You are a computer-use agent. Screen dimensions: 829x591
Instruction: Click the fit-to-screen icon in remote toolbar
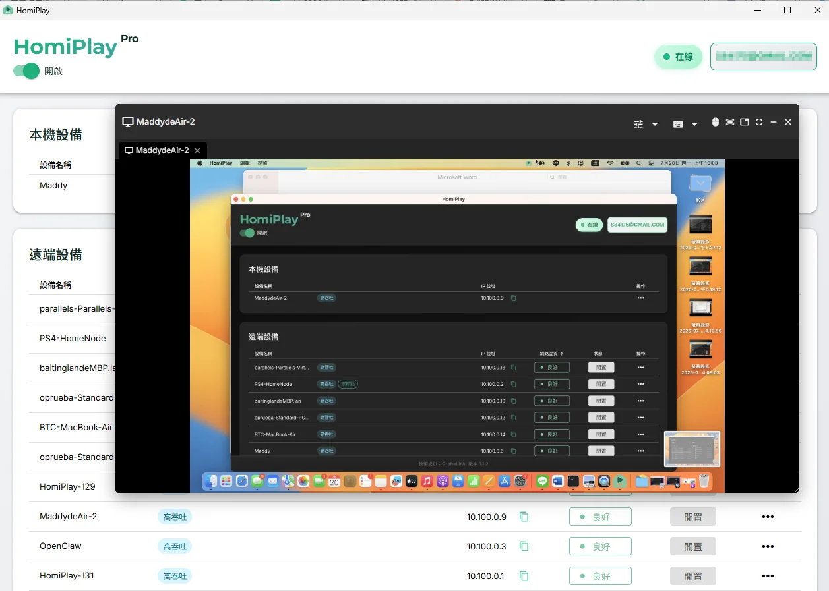730,122
